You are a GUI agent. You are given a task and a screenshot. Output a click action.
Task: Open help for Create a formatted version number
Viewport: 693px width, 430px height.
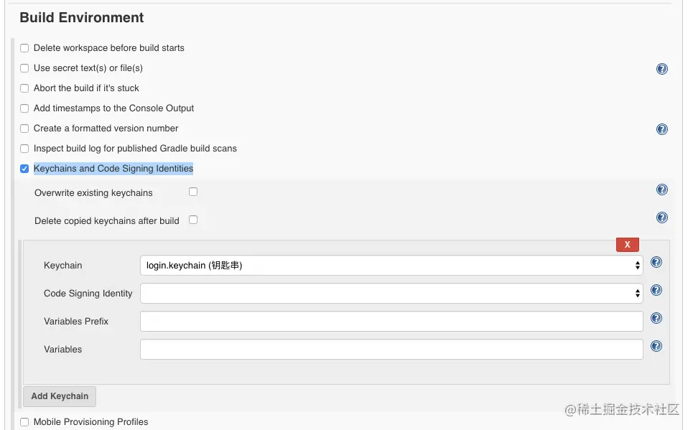(x=662, y=129)
